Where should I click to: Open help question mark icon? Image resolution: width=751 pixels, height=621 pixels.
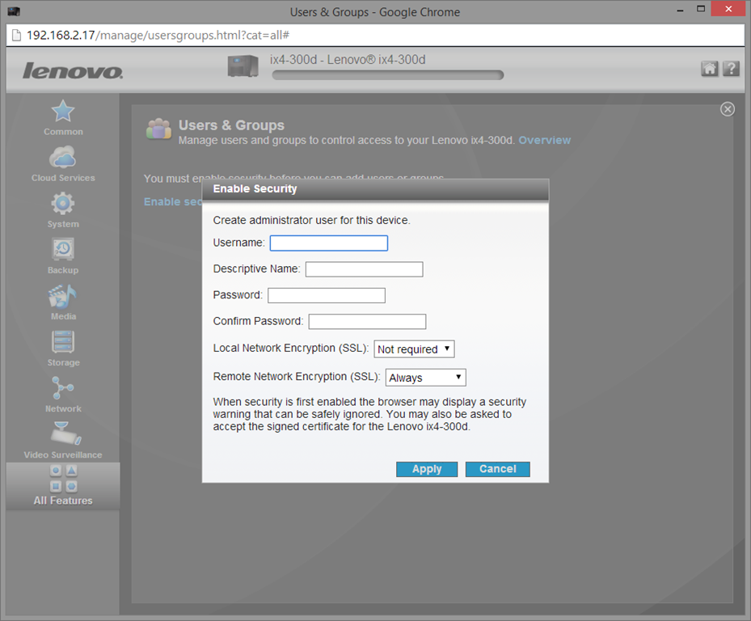coord(730,69)
